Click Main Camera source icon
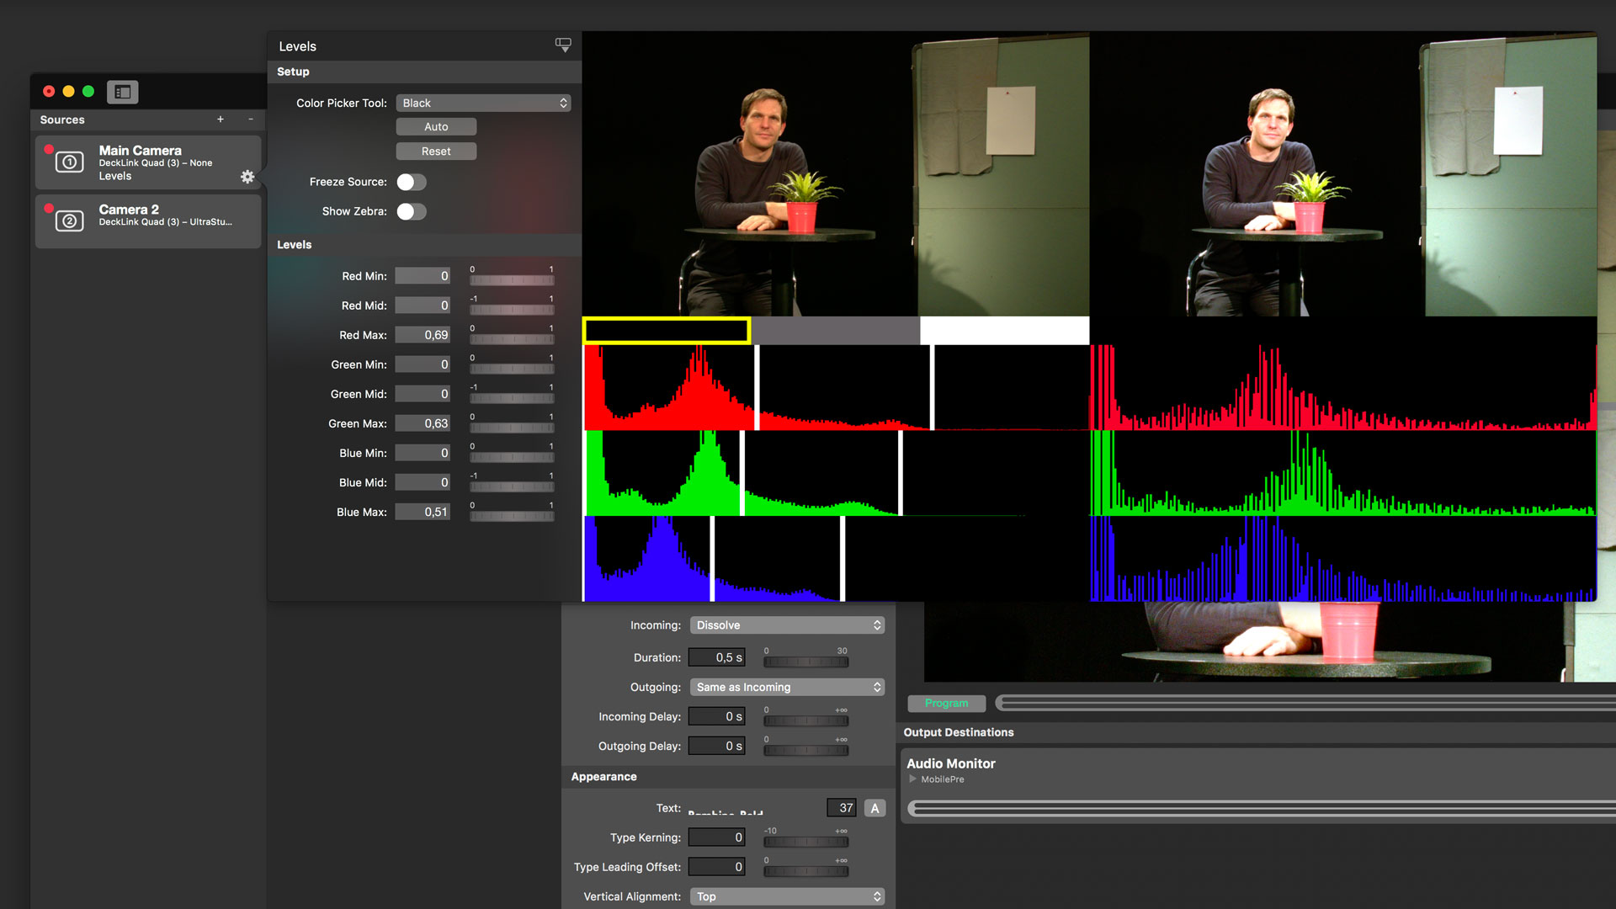This screenshot has width=1616, height=909. coord(69,162)
